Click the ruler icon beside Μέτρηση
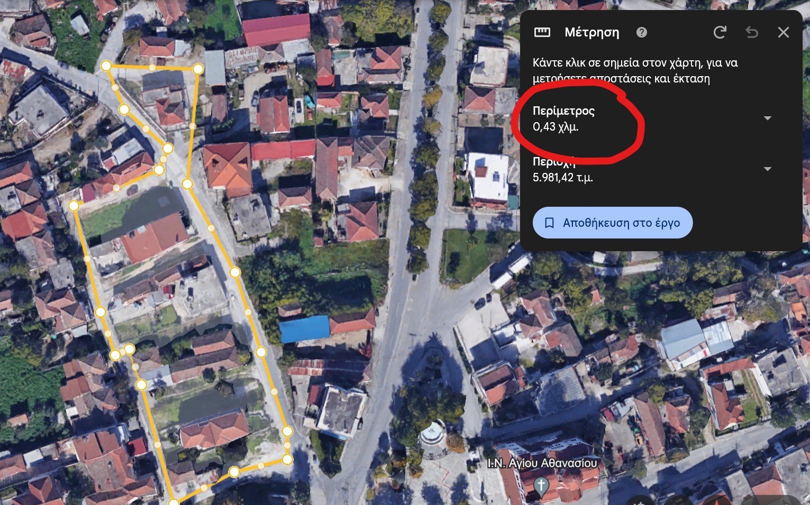 click(x=542, y=32)
